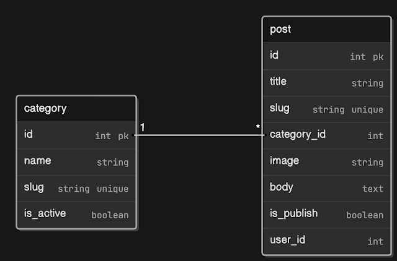Select the category table header
Image resolution: width=397 pixels, height=261 pixels.
[76, 109]
